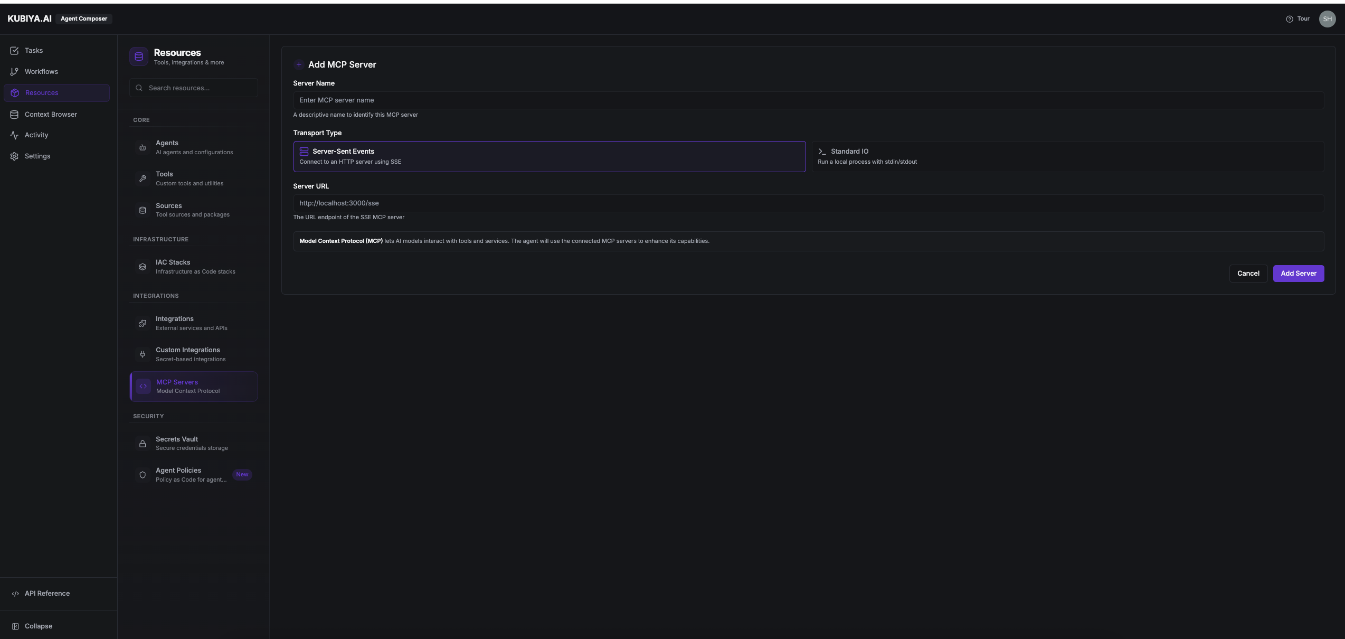Open Settings from left sidebar
Viewport: 1345px width, 639px height.
coord(56,156)
